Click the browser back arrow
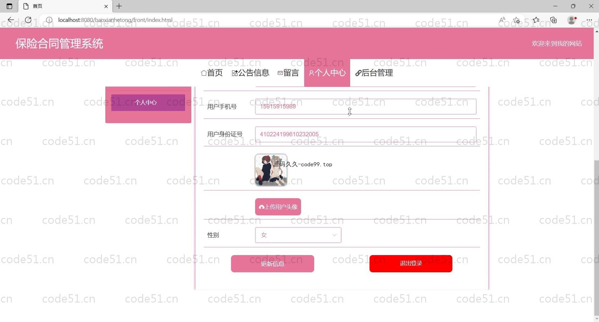 click(11, 20)
